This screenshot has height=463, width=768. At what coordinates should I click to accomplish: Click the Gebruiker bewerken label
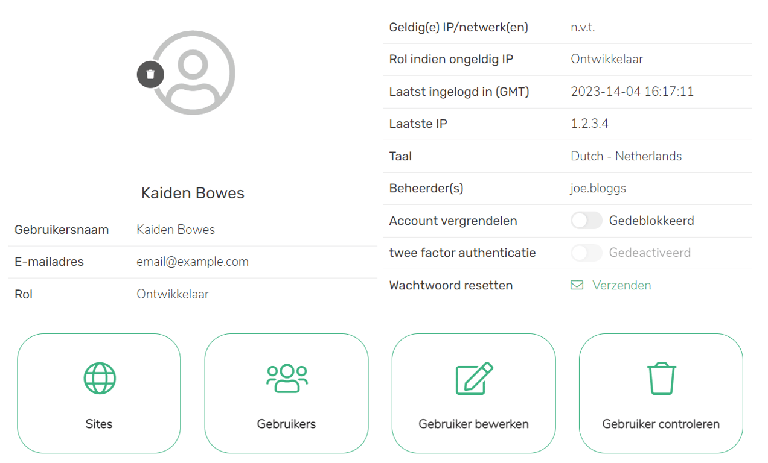473,424
